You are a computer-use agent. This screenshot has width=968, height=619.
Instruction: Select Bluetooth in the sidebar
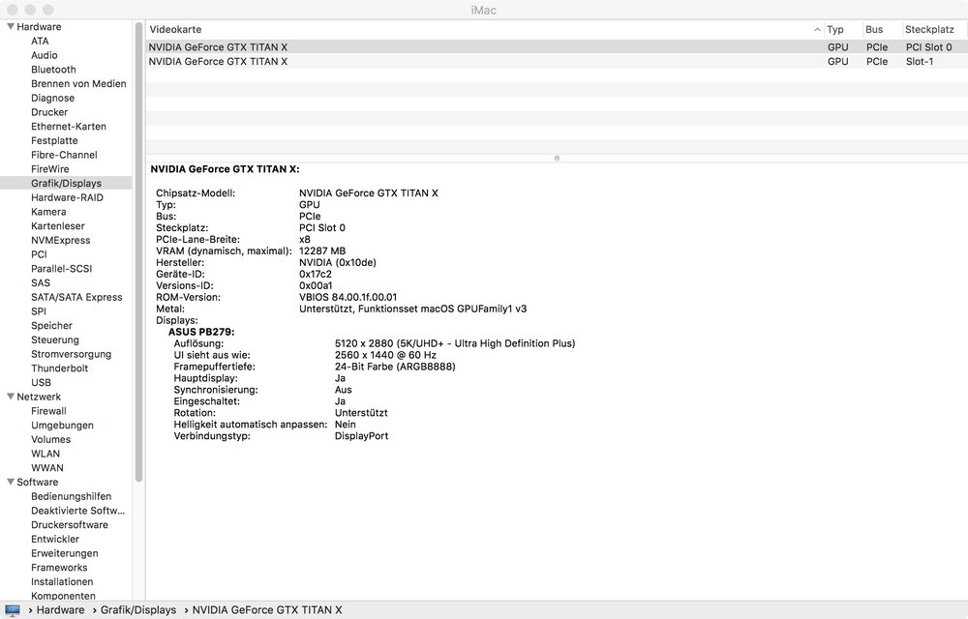point(53,70)
